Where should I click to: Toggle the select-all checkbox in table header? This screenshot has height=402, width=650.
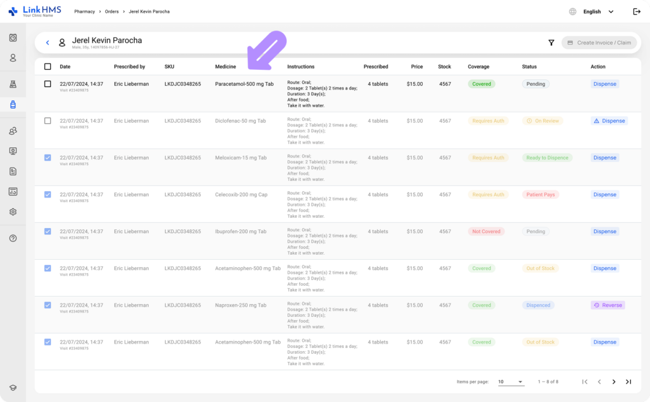tap(48, 67)
